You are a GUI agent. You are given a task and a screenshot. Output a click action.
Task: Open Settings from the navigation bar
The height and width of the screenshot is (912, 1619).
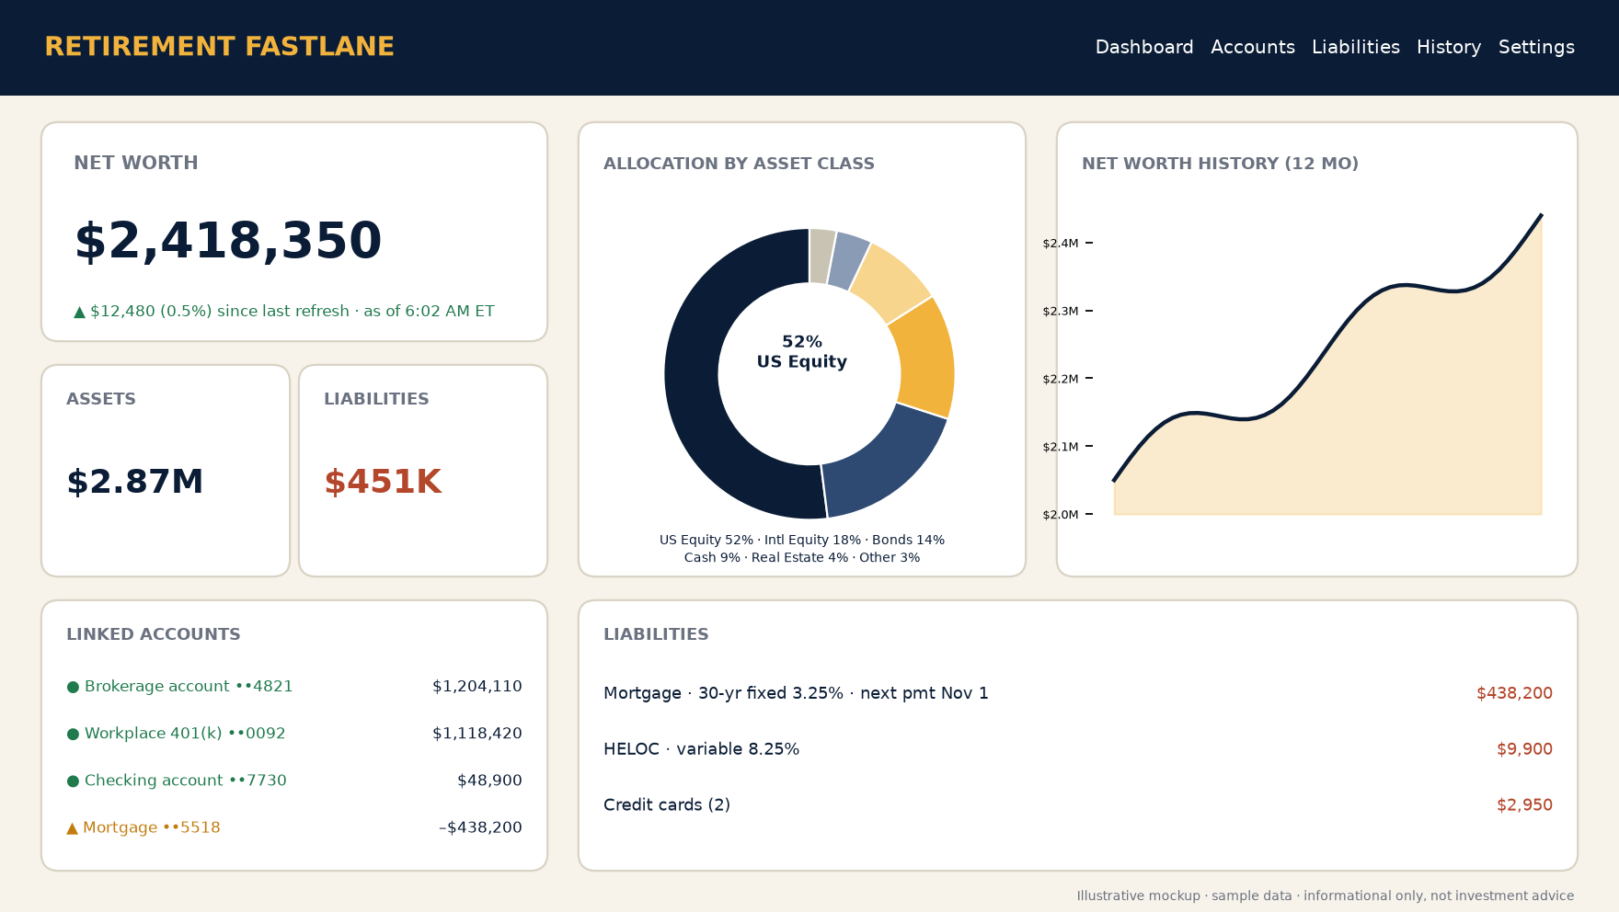1536,47
